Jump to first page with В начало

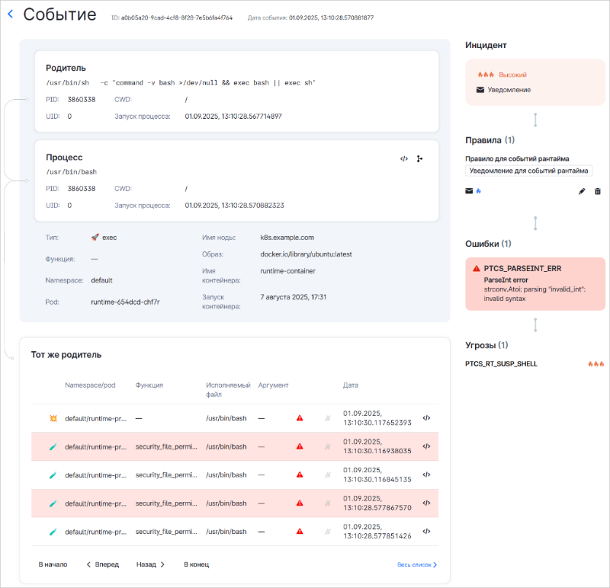[53, 564]
